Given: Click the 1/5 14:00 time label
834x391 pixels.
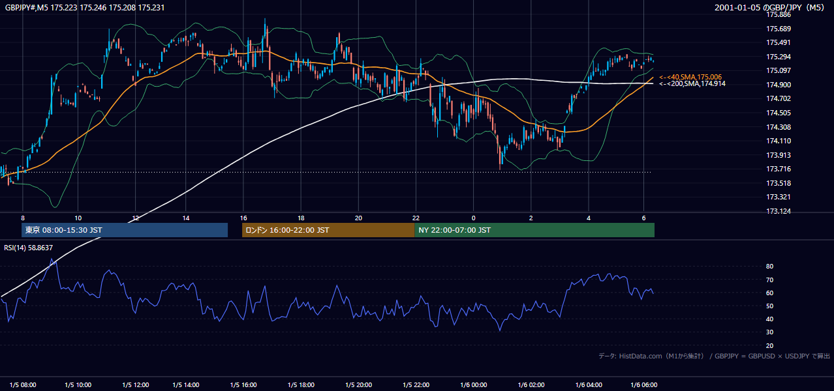Looking at the screenshot, I should (x=185, y=384).
